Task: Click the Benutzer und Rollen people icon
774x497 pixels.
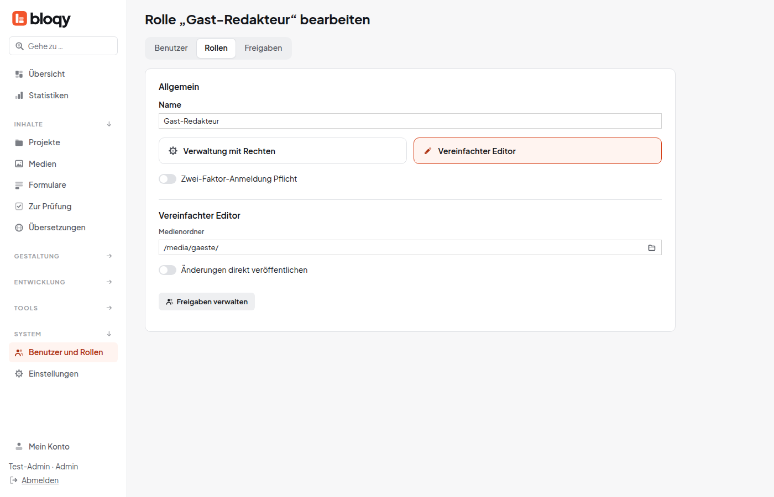Action: [19, 352]
